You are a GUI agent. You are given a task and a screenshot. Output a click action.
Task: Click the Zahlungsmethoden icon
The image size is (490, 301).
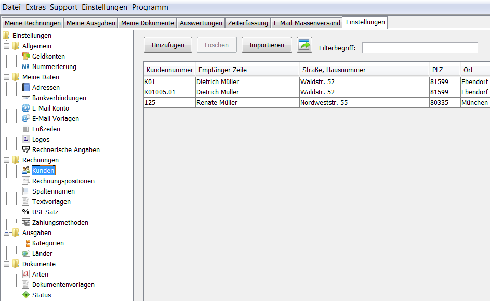pyautogui.click(x=26, y=223)
